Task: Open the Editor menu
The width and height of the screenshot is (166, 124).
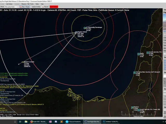Action: tap(37, 4)
